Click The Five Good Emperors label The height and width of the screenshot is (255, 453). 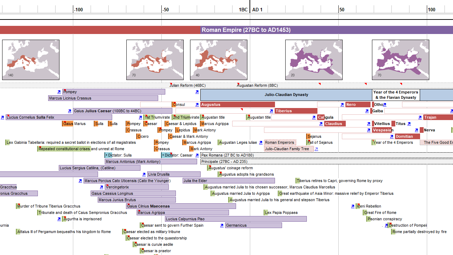click(x=438, y=142)
